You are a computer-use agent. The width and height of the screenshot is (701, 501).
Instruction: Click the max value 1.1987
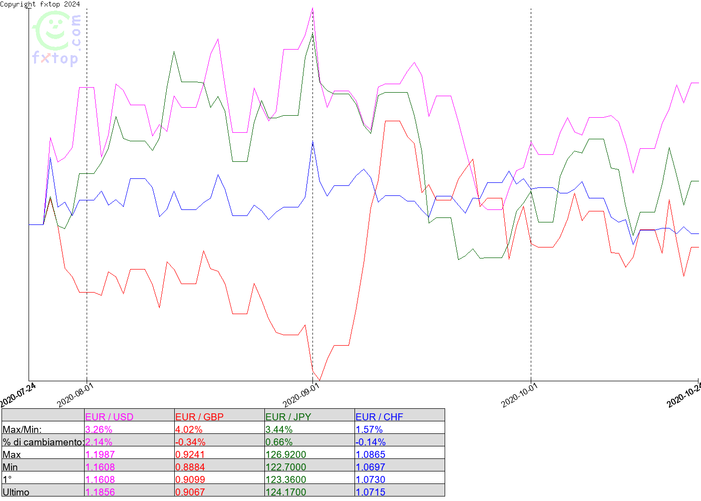tap(100, 454)
